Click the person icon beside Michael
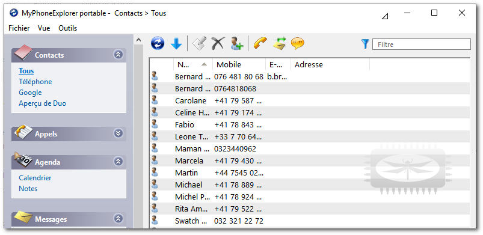 tap(155, 185)
